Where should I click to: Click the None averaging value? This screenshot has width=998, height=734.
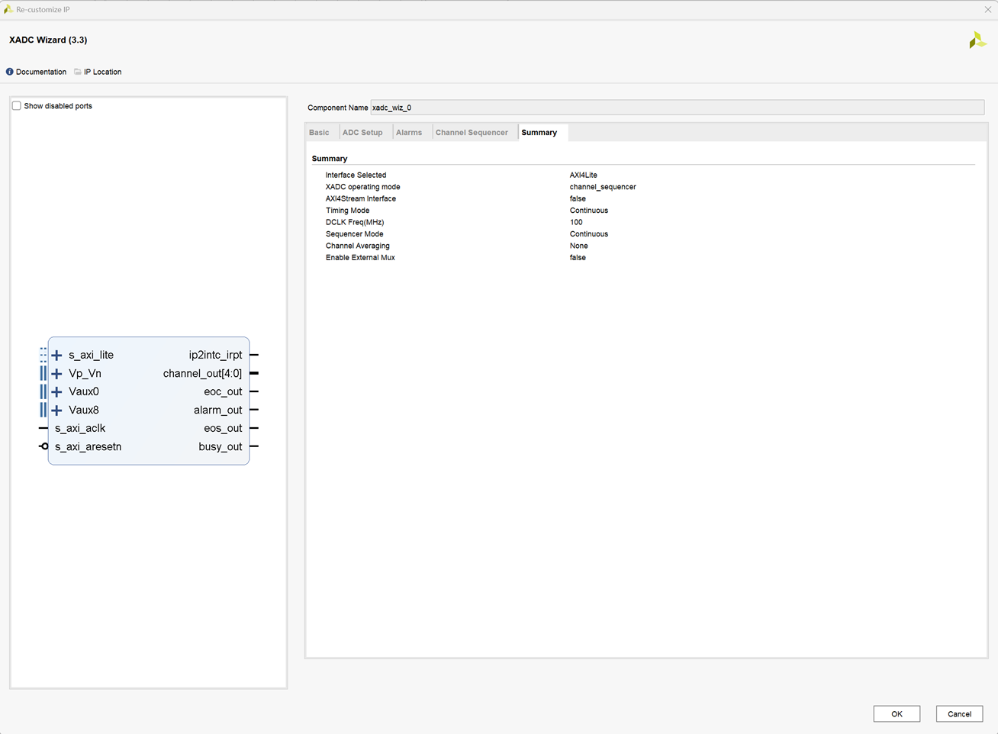(579, 246)
